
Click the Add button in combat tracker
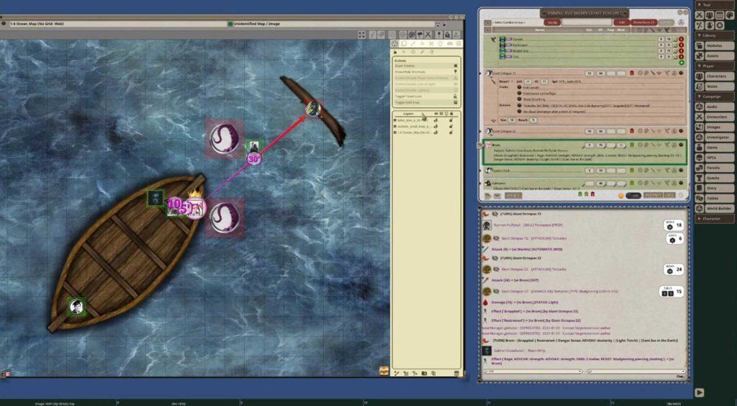click(x=622, y=22)
